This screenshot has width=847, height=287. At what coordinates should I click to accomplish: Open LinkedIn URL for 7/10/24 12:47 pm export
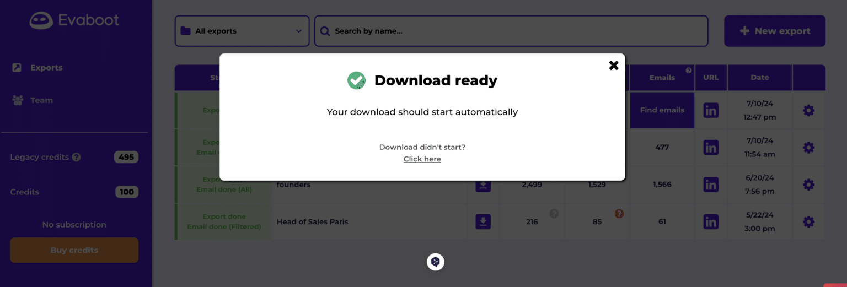[711, 110]
